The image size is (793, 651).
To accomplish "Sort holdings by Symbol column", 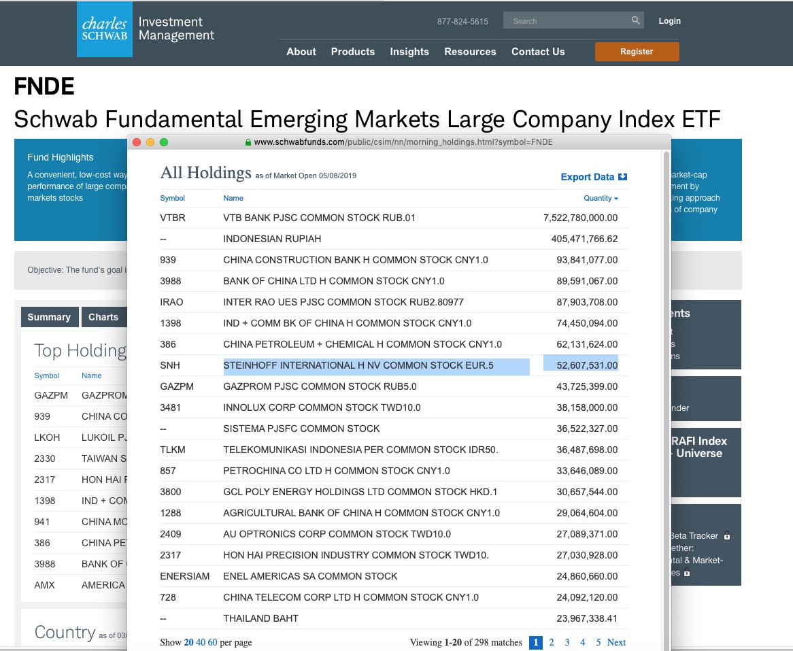I will 172,198.
